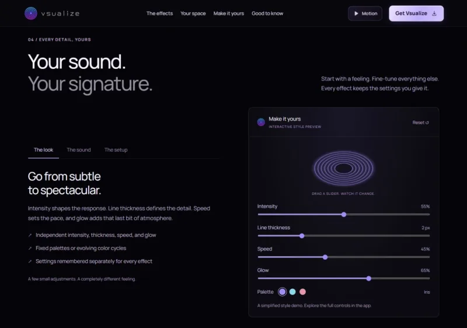Click the Glow value 65%
This screenshot has height=328, width=467.
(426, 271)
